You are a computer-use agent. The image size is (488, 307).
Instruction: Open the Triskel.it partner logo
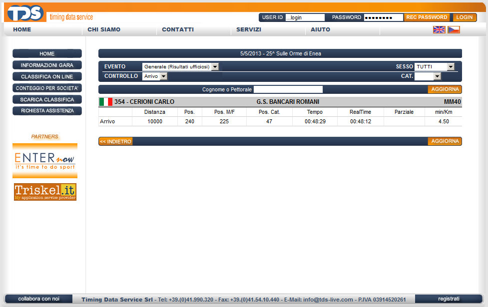45,192
